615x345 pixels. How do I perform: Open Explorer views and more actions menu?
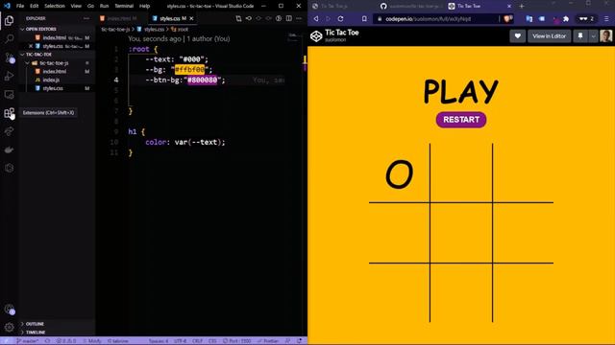pyautogui.click(x=86, y=18)
